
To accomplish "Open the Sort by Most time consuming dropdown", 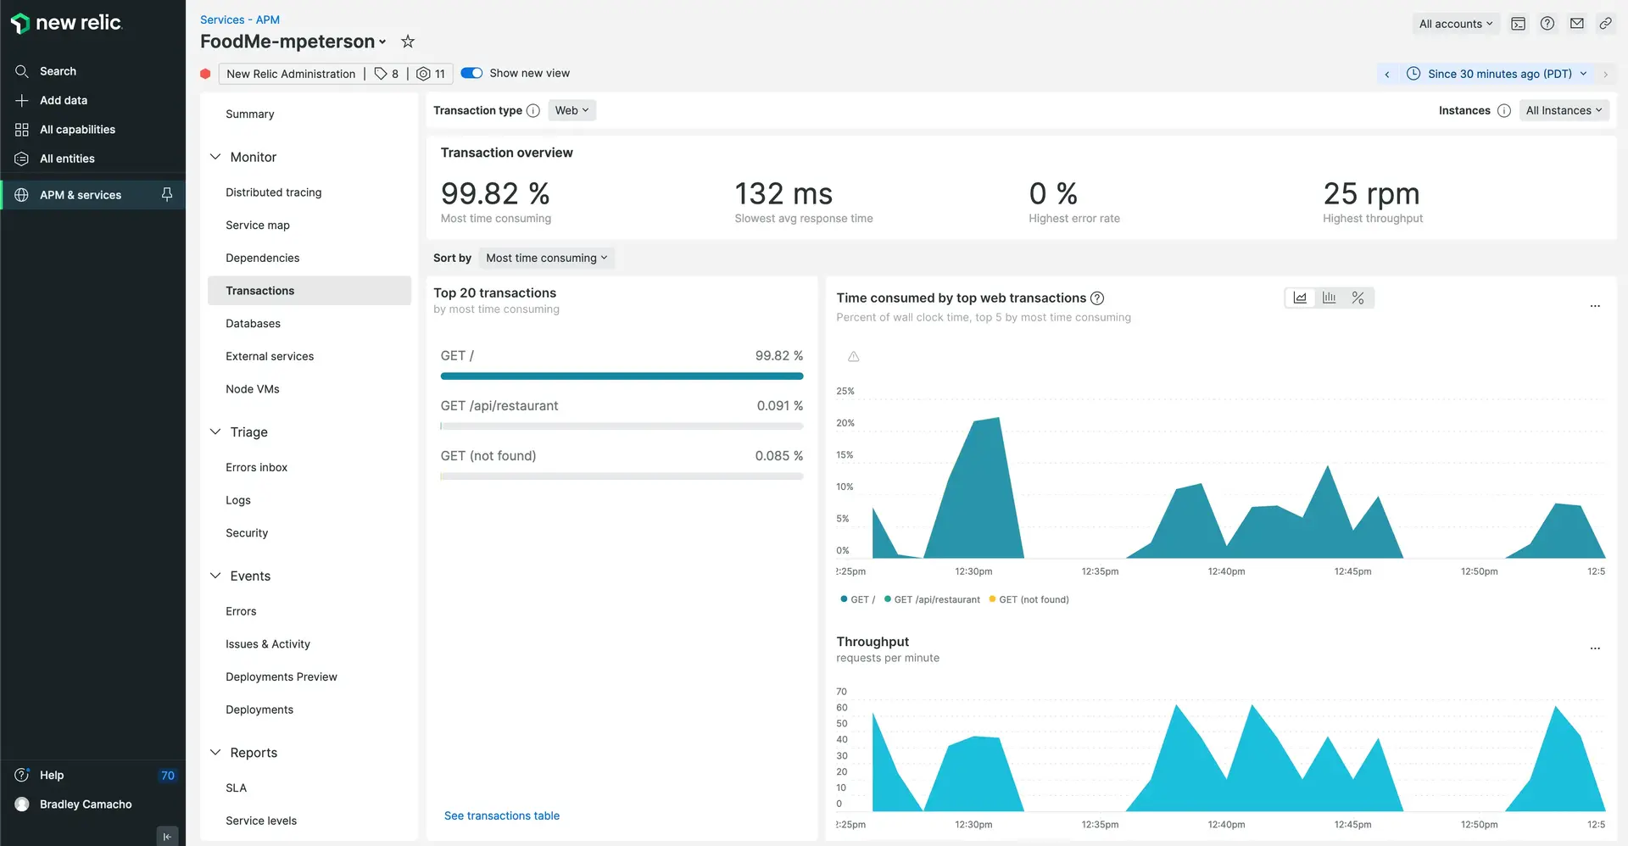I will (x=546, y=258).
